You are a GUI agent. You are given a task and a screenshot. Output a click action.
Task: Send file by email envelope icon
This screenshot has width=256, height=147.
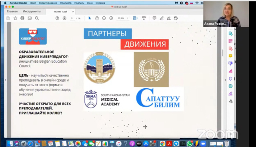30,18
